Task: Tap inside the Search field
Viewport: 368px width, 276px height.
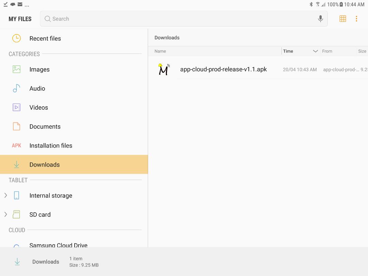Action: pos(136,18)
